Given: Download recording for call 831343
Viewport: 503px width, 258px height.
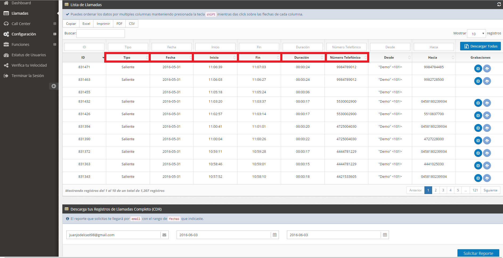Looking at the screenshot, I should pos(487,178).
